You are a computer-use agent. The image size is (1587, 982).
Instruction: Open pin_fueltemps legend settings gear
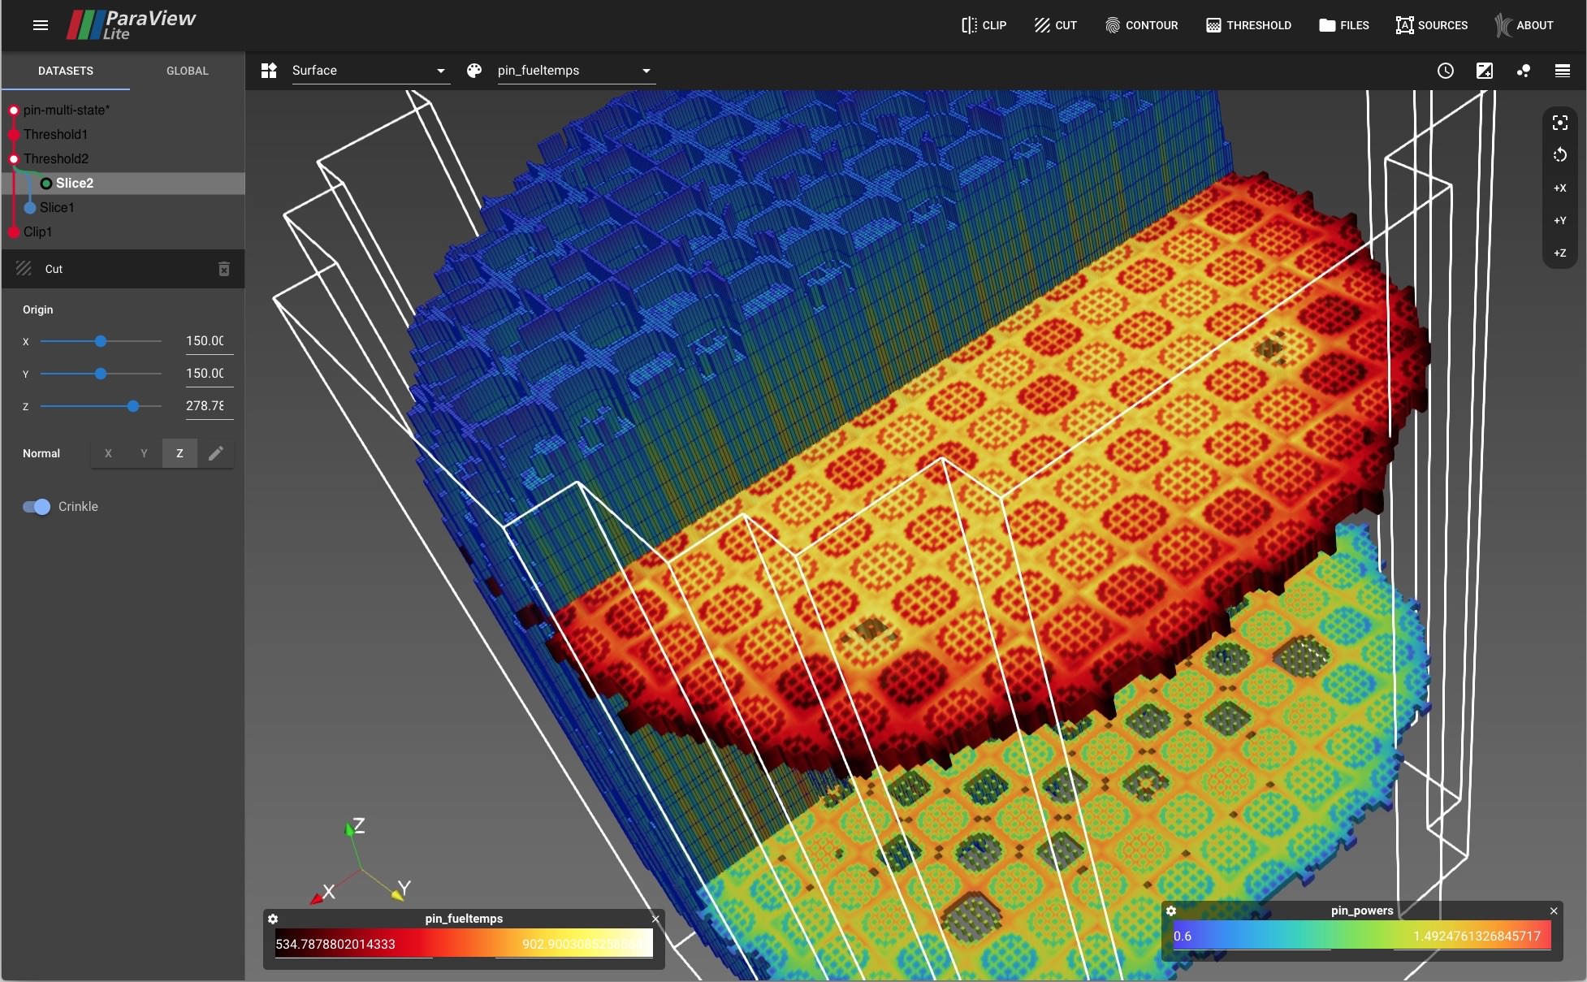click(x=273, y=919)
